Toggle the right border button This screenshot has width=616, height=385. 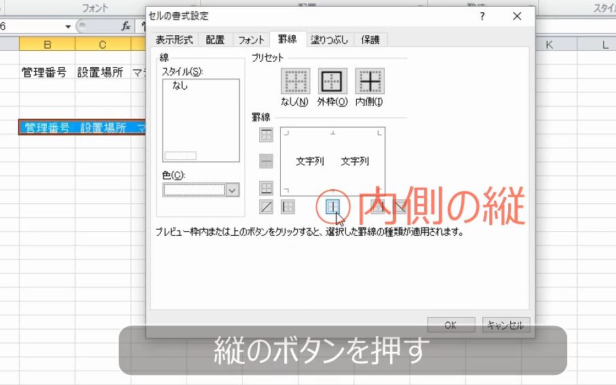point(377,207)
